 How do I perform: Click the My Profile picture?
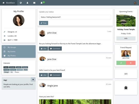tap(19, 20)
